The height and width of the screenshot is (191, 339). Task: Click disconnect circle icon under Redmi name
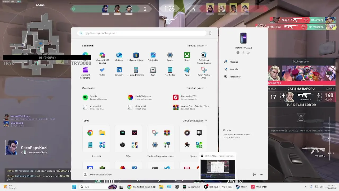(238, 53)
